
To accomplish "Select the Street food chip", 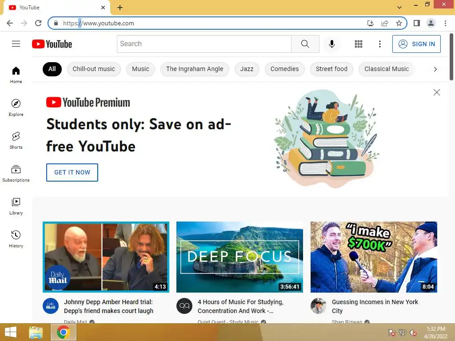I will pyautogui.click(x=331, y=69).
